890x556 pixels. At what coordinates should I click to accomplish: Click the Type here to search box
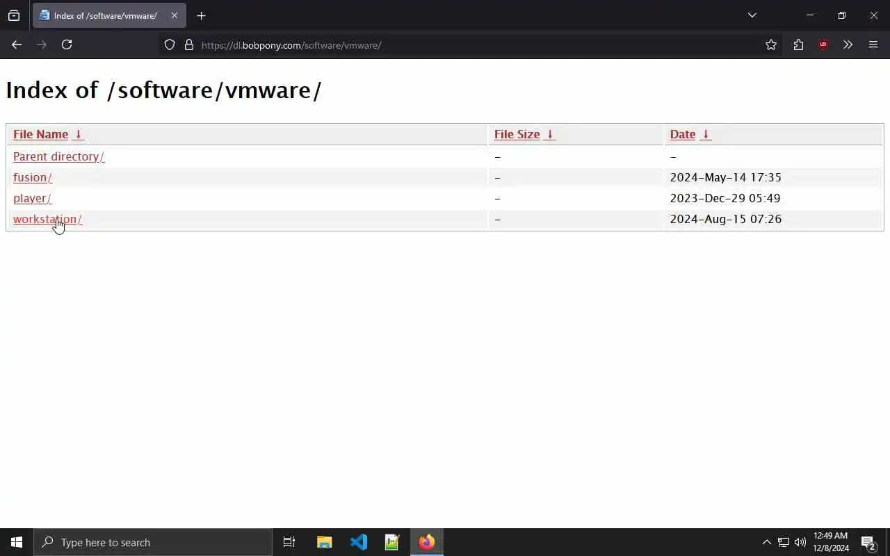[x=153, y=542]
